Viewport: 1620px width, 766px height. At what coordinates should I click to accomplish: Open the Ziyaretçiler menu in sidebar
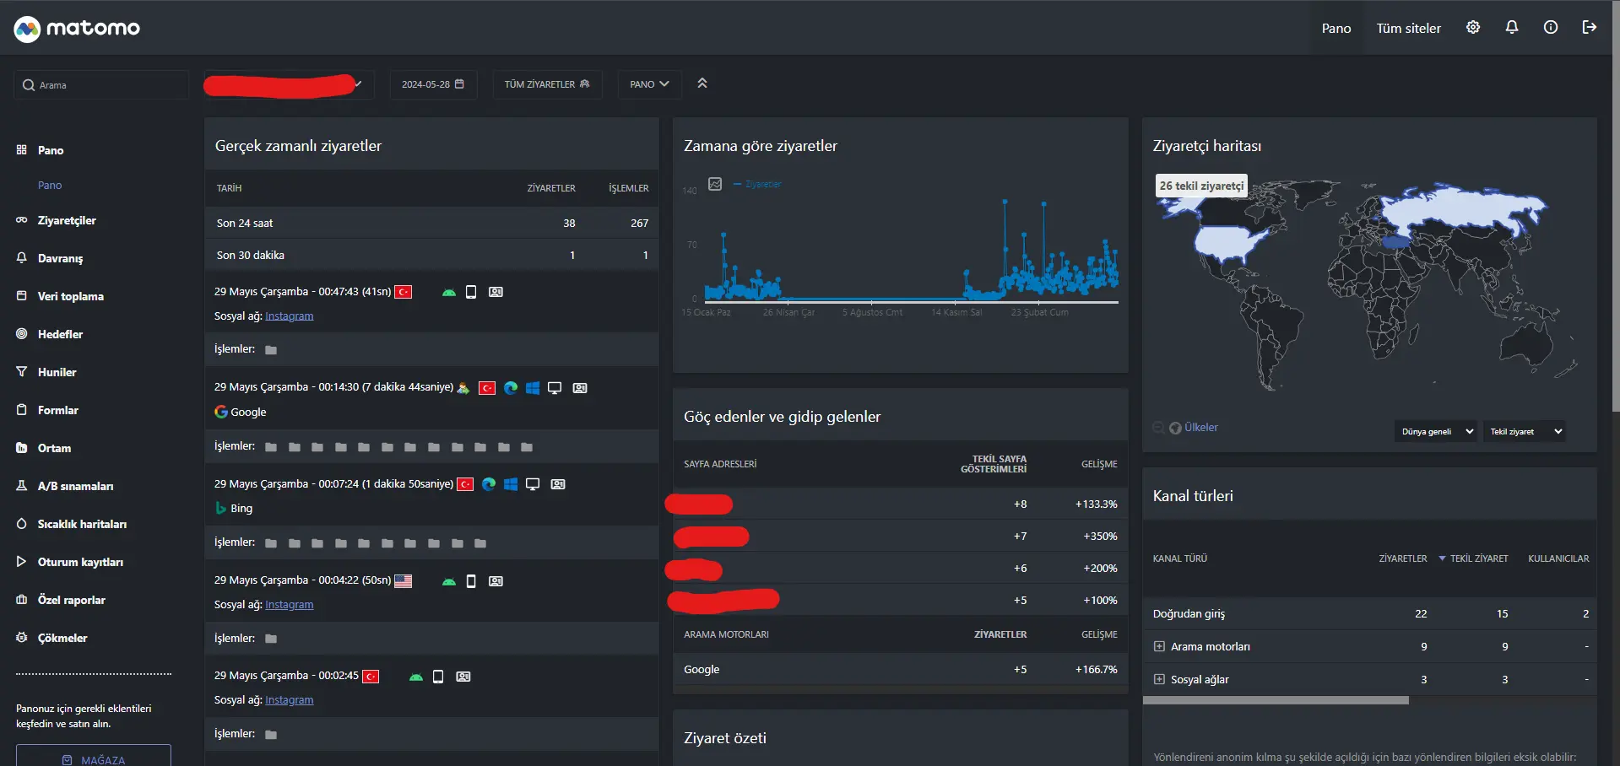coord(67,221)
